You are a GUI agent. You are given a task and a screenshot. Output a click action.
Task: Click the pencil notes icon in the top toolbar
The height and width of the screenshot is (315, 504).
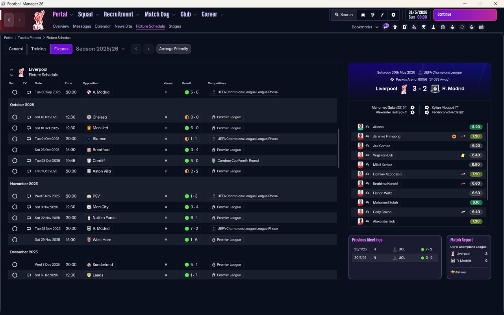(x=382, y=15)
